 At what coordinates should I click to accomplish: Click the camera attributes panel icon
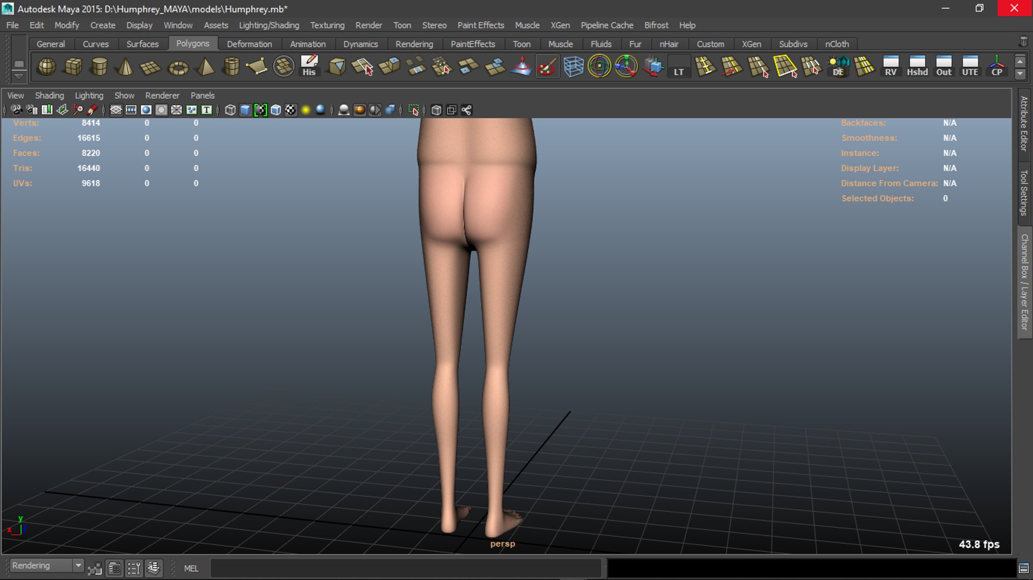[x=32, y=110]
